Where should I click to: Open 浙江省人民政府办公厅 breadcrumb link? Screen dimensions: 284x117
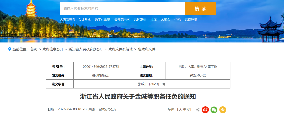coord(86,49)
